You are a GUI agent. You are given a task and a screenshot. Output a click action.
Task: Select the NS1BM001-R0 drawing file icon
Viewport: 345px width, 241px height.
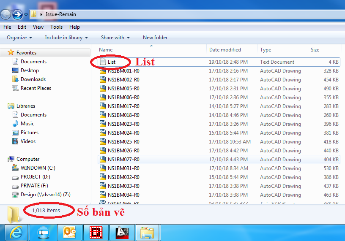pyautogui.click(x=102, y=71)
